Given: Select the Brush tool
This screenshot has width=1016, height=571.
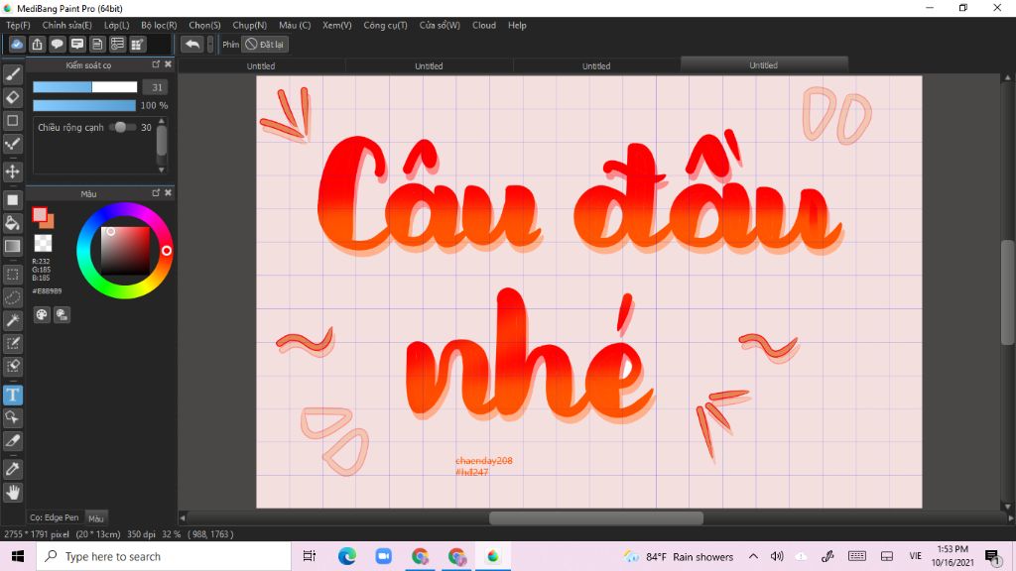Looking at the screenshot, I should [x=12, y=74].
